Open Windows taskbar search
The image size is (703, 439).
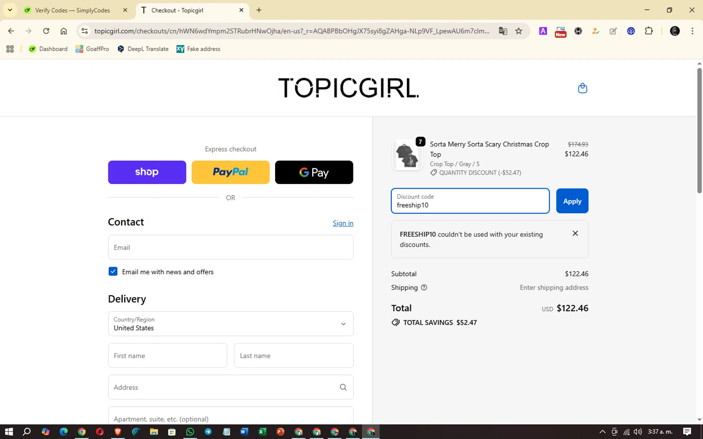(27, 432)
